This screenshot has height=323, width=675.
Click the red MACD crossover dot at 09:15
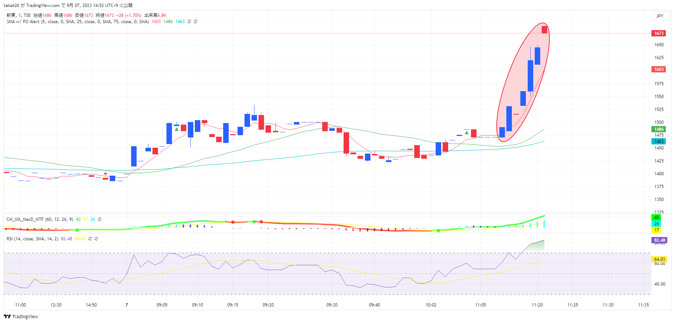coord(233,222)
